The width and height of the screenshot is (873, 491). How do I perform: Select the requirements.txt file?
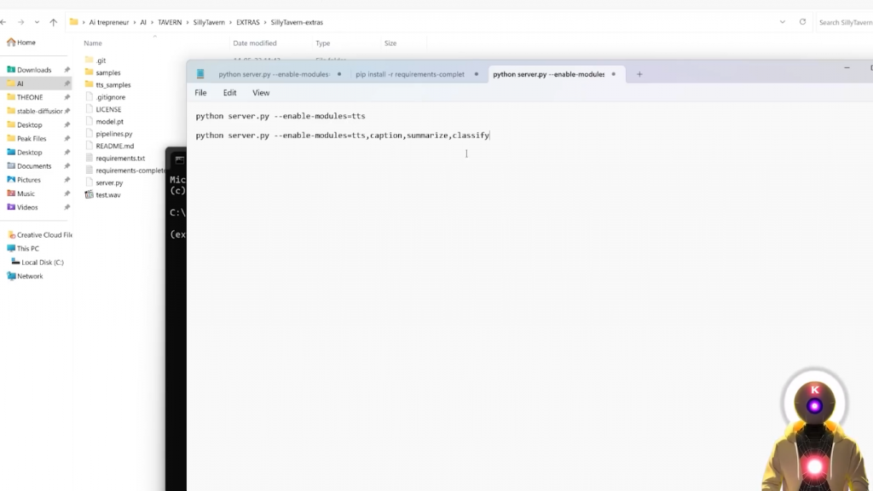click(115, 158)
